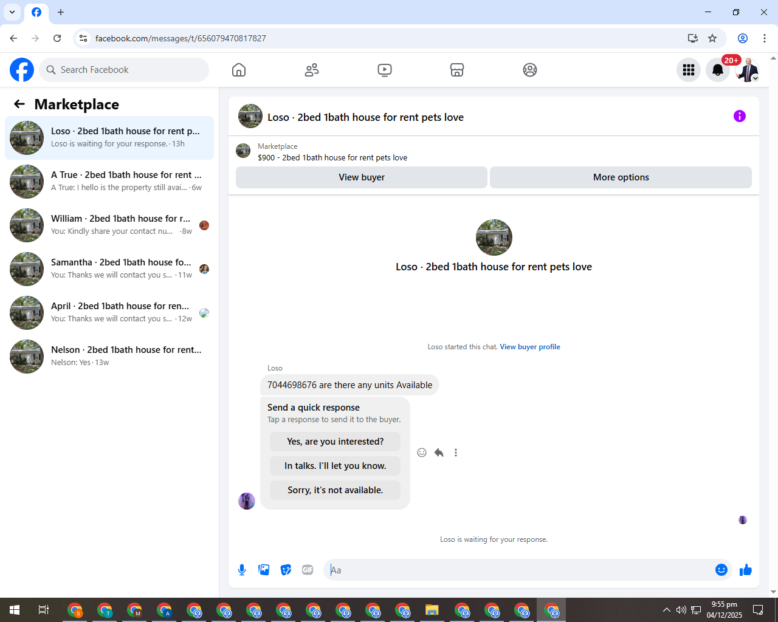
Task: Open the Menu grid icon
Action: point(689,70)
